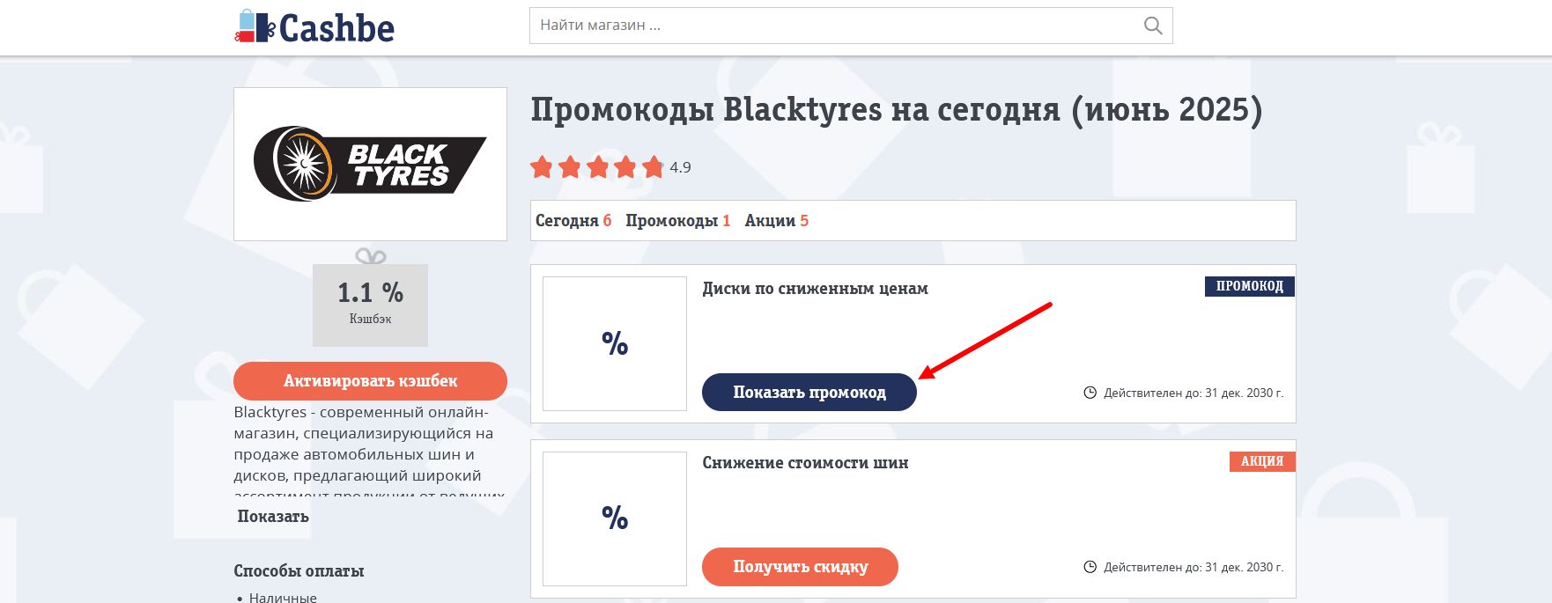Click percent thumbnail of the tyres offer
The height and width of the screenshot is (603, 1552).
[615, 518]
